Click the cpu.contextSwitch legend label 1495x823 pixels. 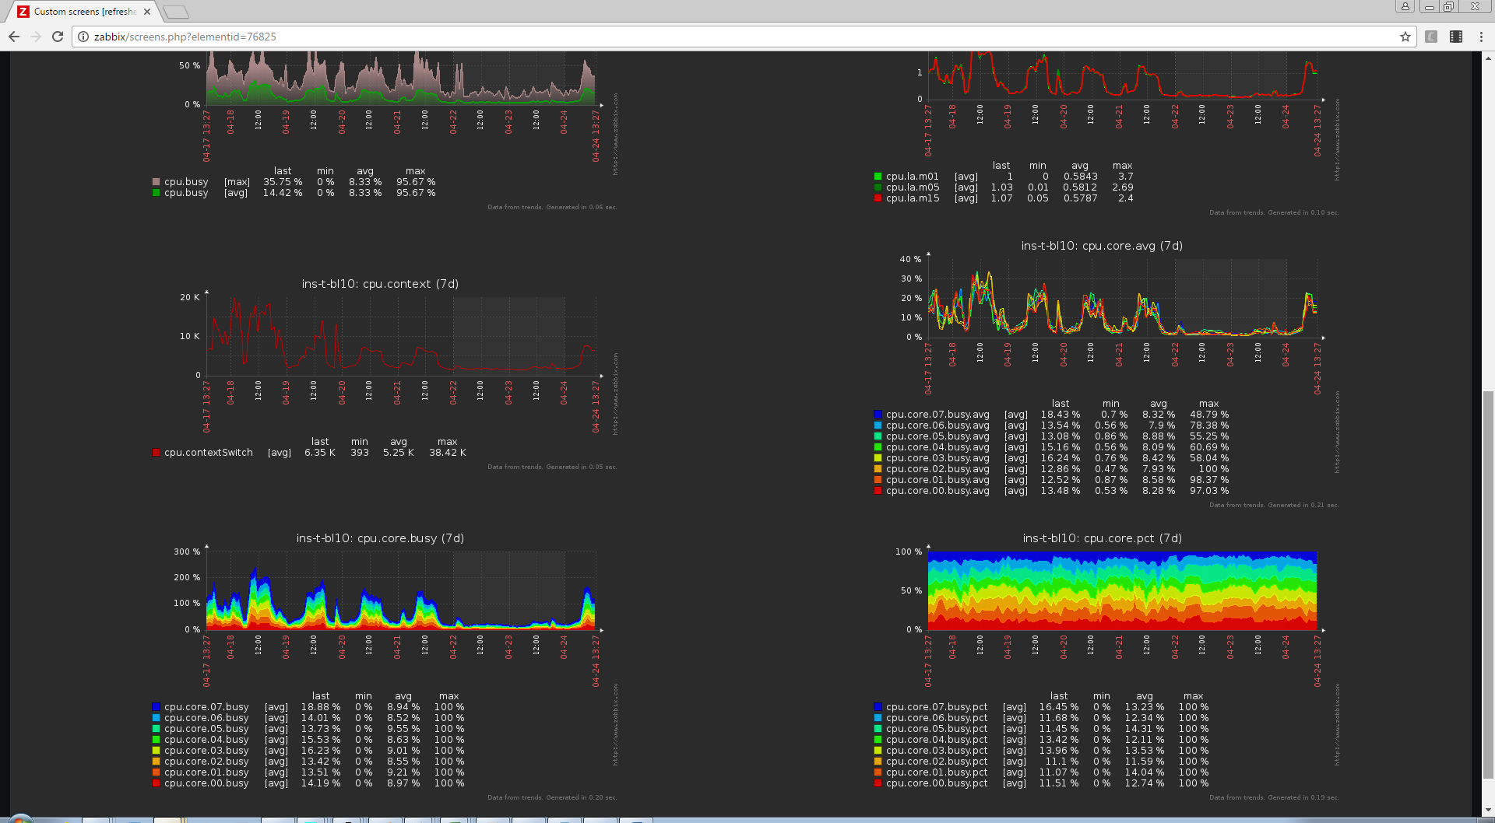[209, 453]
